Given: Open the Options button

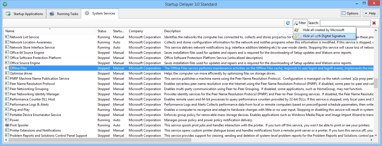Looking at the screenshot, I should pos(351,13).
